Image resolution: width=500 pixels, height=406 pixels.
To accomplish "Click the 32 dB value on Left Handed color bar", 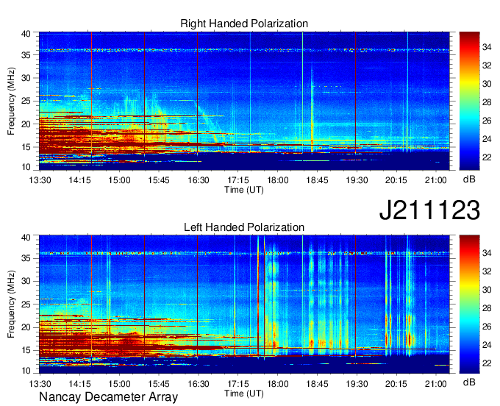I will click(487, 271).
